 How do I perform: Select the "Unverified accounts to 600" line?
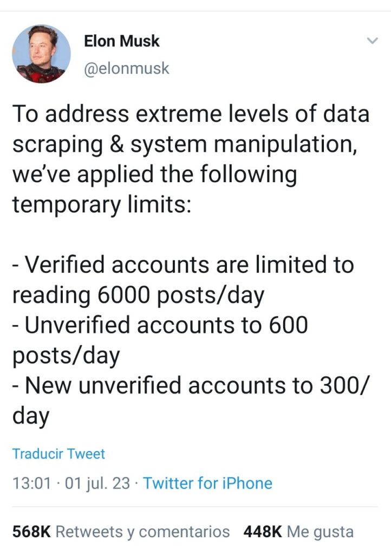(160, 325)
